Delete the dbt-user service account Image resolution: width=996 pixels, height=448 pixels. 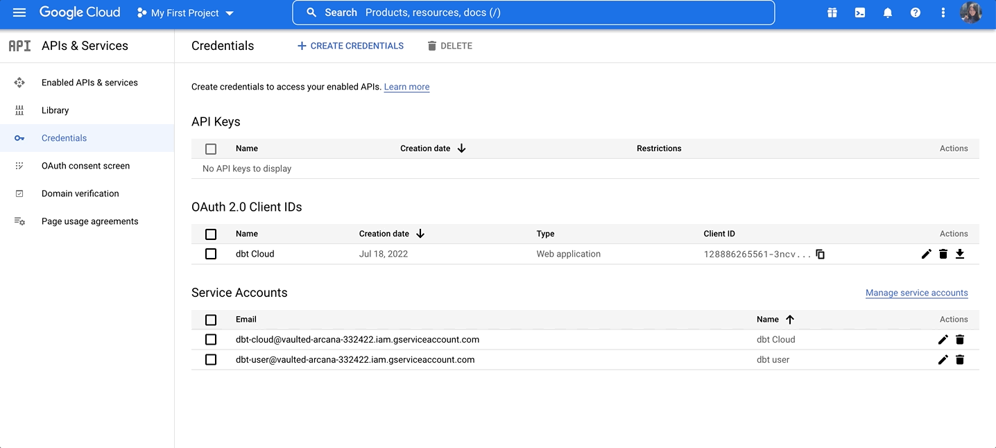coord(960,359)
